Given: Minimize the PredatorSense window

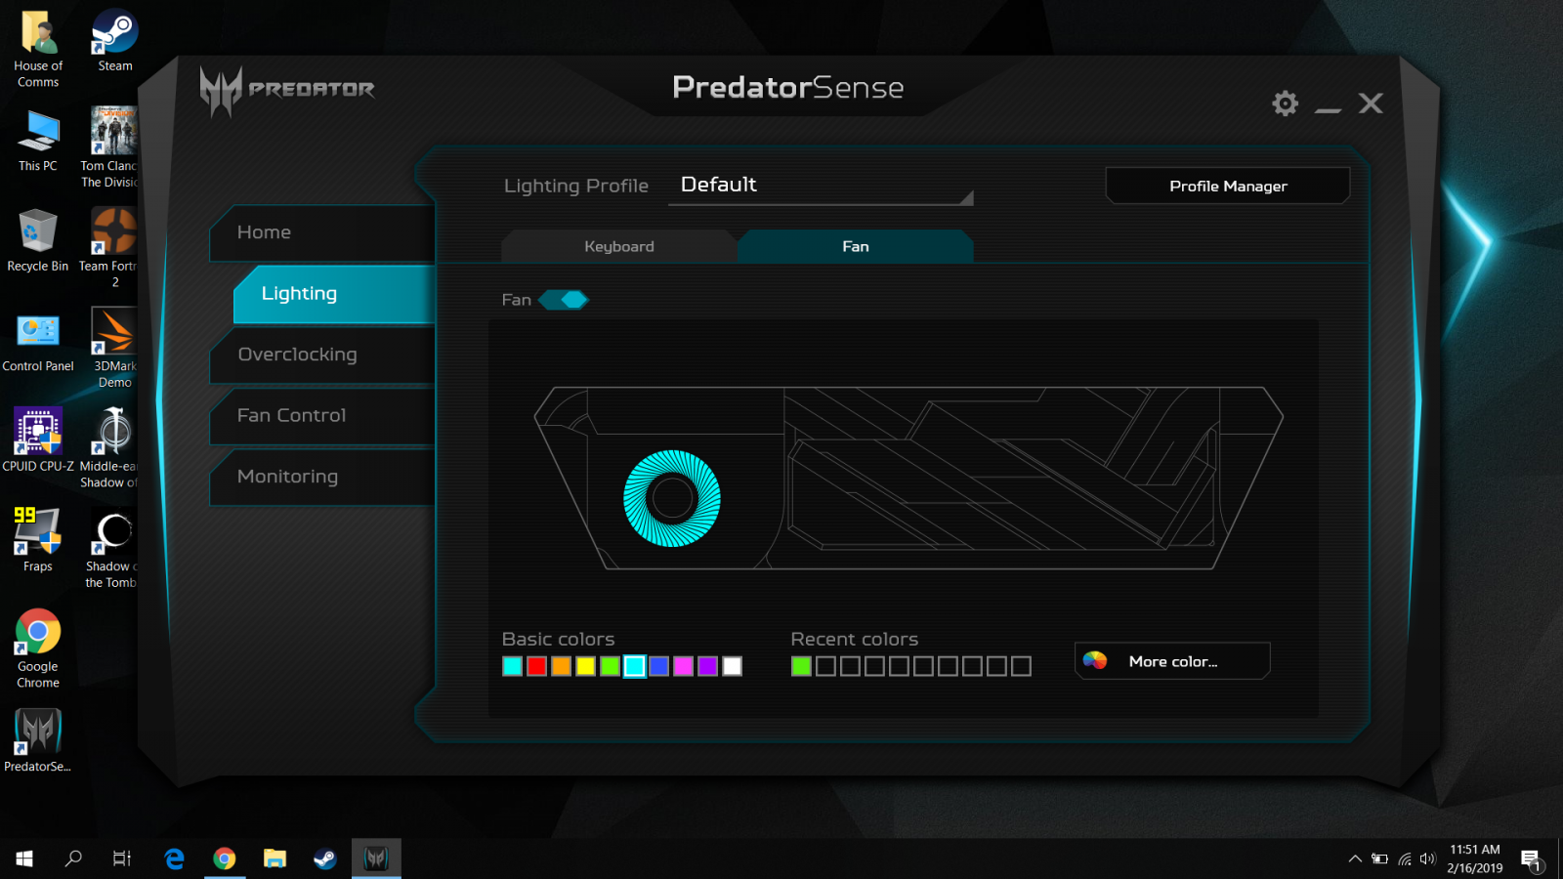Looking at the screenshot, I should (x=1328, y=110).
